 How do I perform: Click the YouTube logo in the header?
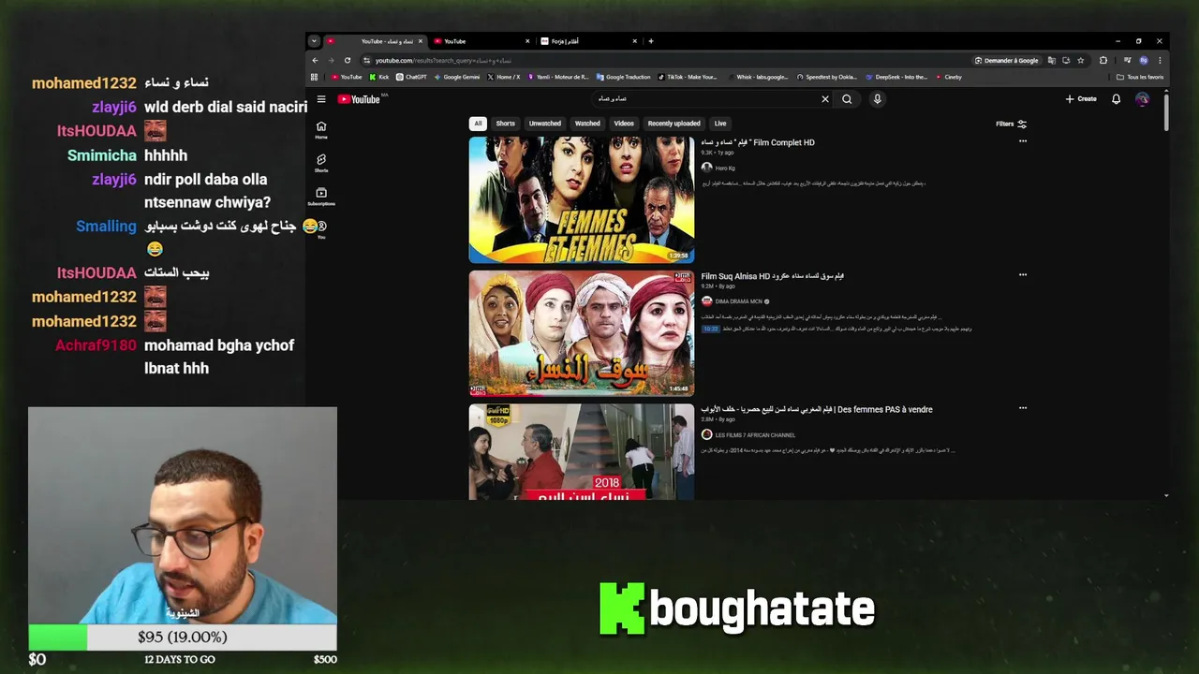[x=360, y=99]
